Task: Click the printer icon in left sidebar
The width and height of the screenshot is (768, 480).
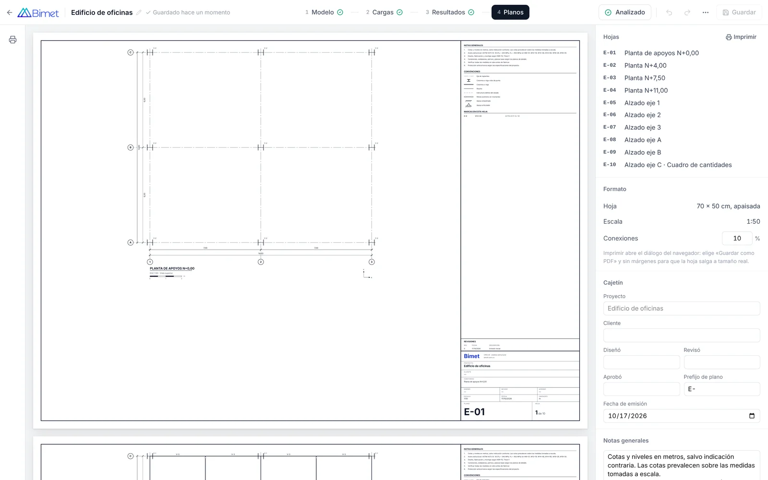Action: pyautogui.click(x=12, y=39)
